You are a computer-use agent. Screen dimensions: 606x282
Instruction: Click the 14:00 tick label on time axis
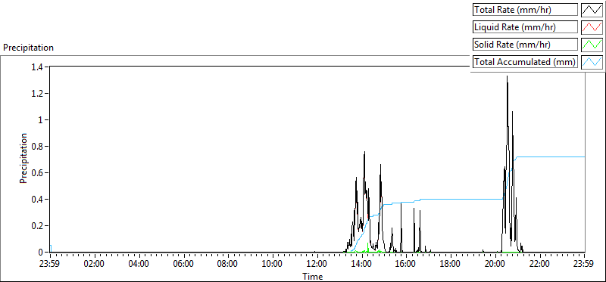[x=362, y=265]
